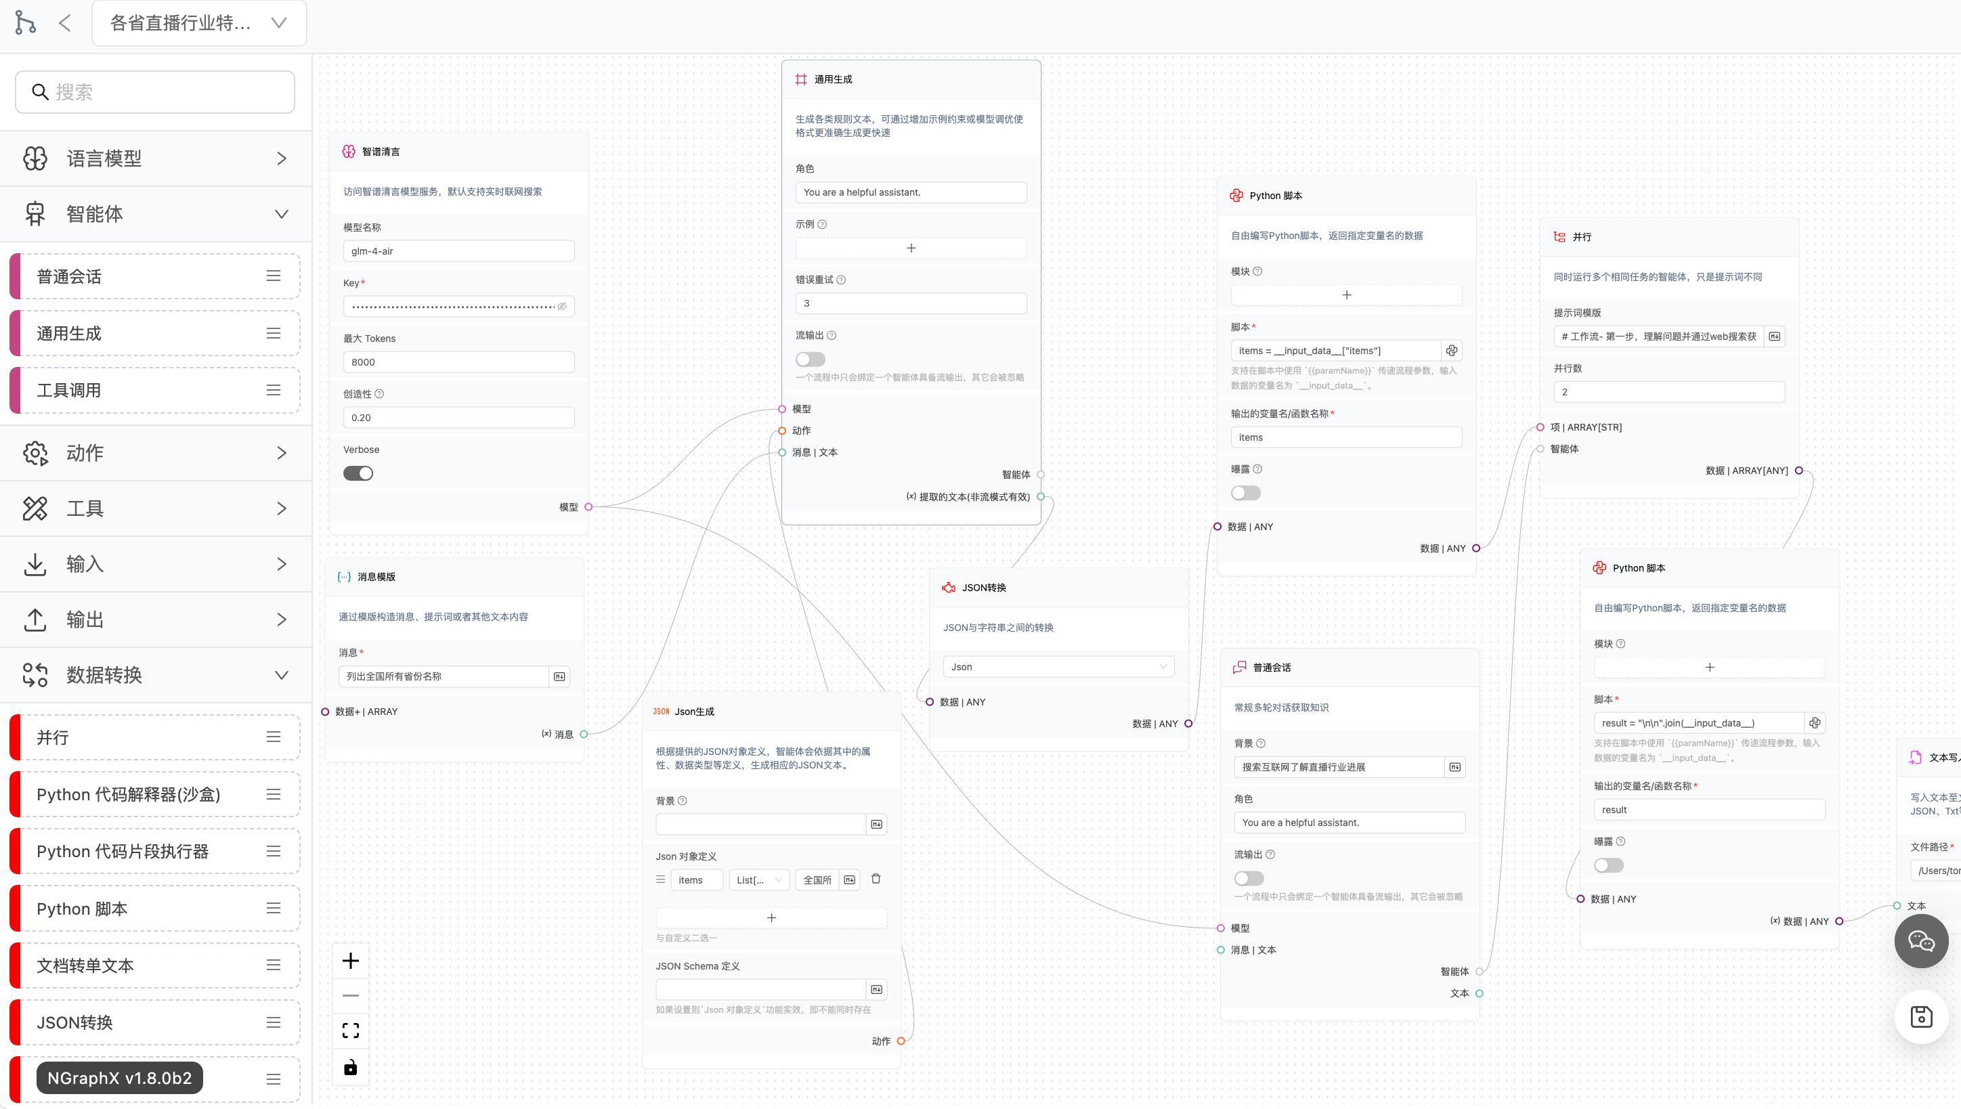This screenshot has width=1961, height=1109.
Task: Add a module in first Python 脚本 node
Action: point(1346,295)
